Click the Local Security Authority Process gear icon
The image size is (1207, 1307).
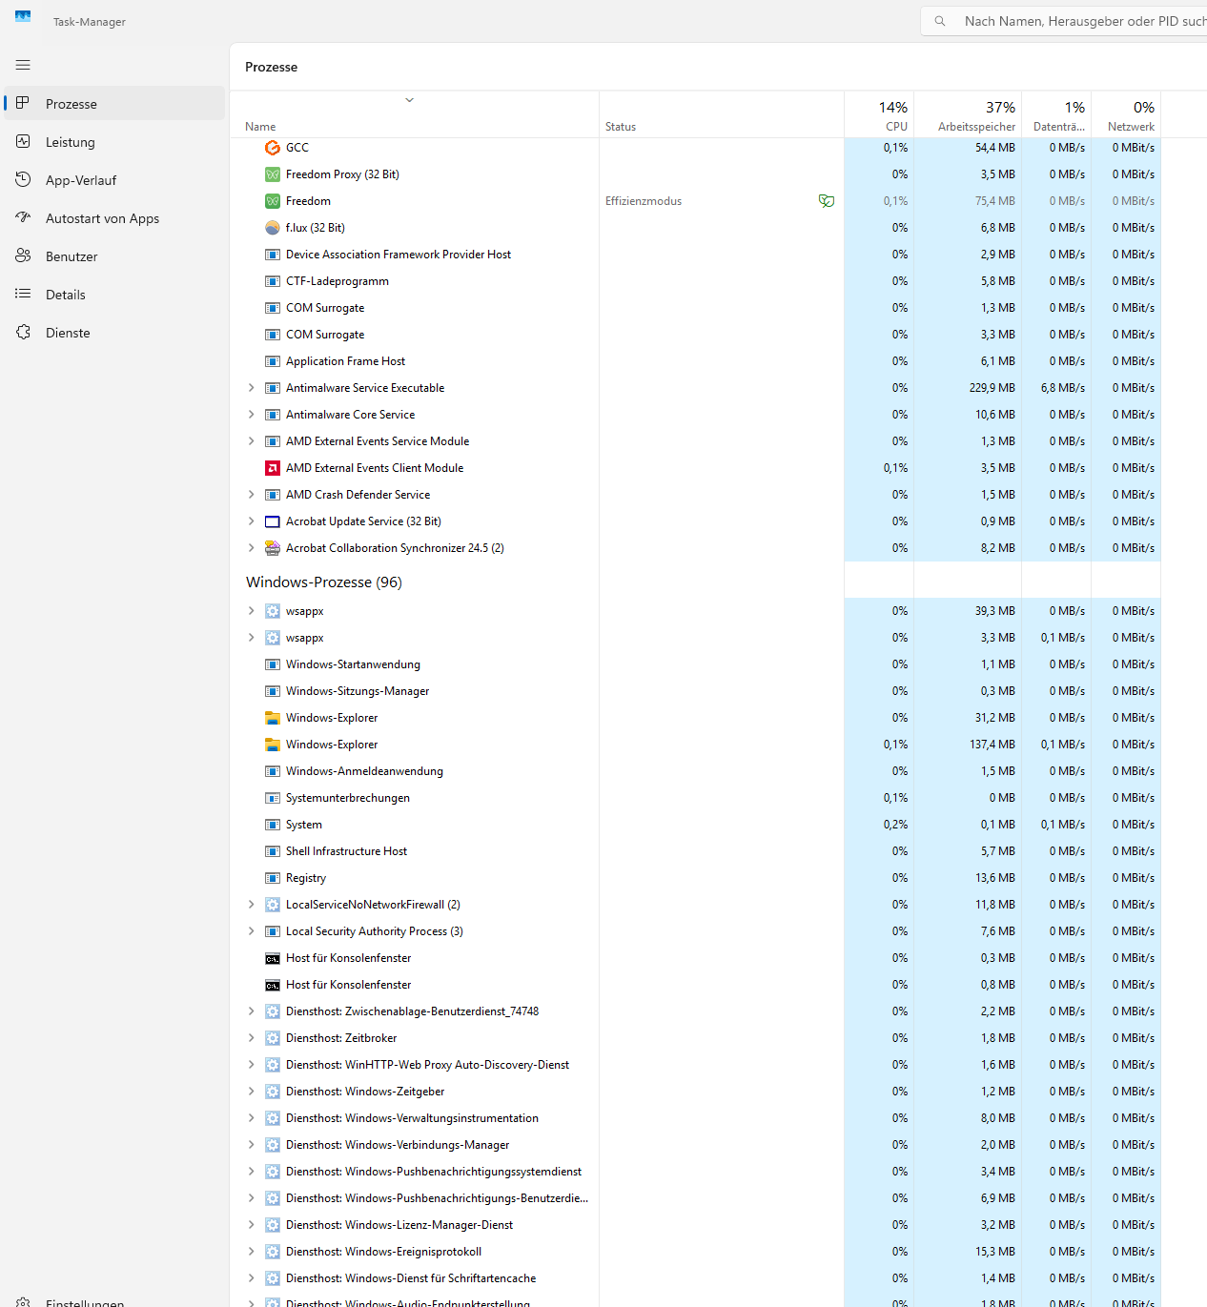click(x=273, y=931)
